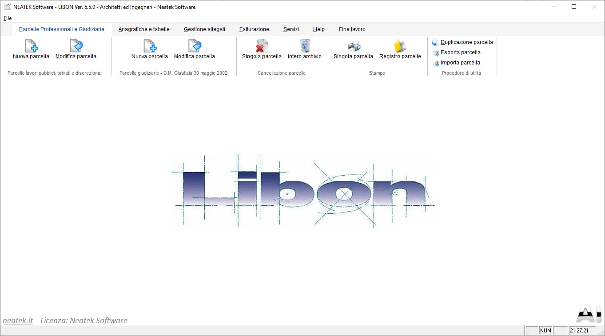This screenshot has height=336, width=605.
Task: Select Parcelle Professionali e Giudiziarie tab
Action: pos(62,29)
